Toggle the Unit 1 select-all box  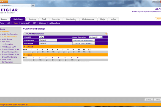[26, 47]
